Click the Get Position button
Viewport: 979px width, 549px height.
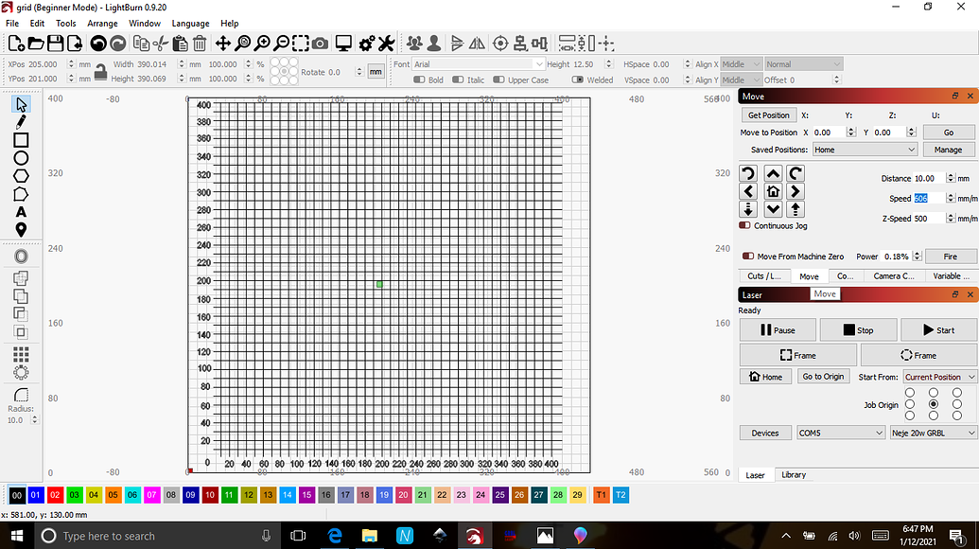coord(769,115)
